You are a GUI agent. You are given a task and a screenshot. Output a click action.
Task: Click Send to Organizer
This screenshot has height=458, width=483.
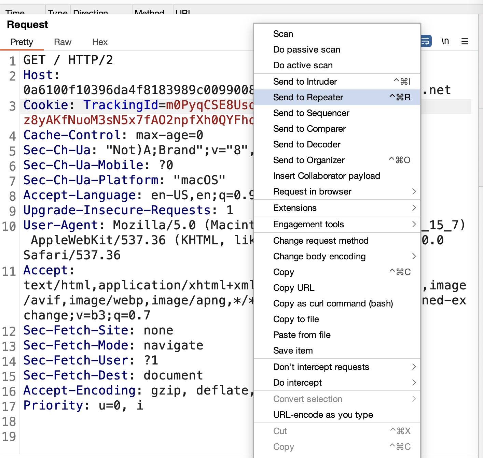337,160
